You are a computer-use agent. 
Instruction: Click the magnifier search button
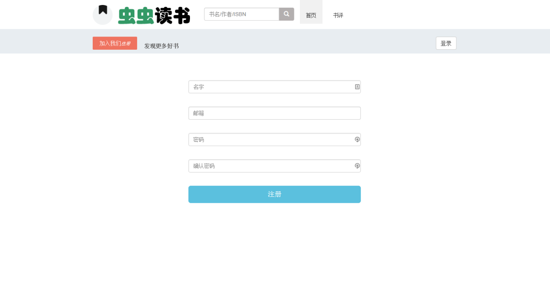tap(286, 14)
